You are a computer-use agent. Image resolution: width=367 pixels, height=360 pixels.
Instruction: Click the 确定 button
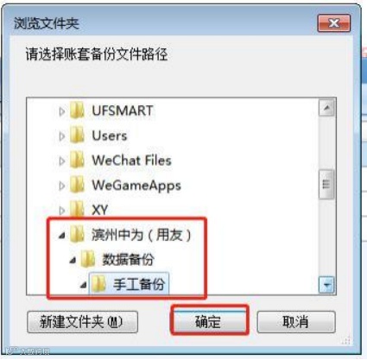coord(209,321)
